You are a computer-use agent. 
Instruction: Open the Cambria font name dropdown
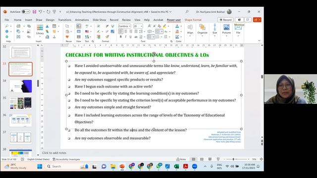coord(130,26)
